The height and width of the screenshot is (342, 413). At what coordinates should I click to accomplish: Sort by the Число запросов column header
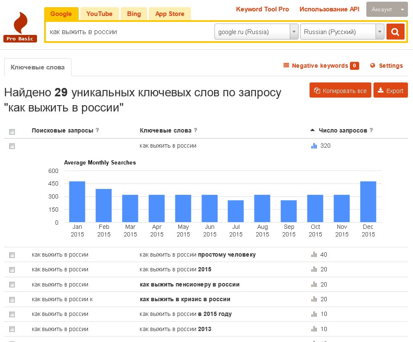tap(343, 130)
